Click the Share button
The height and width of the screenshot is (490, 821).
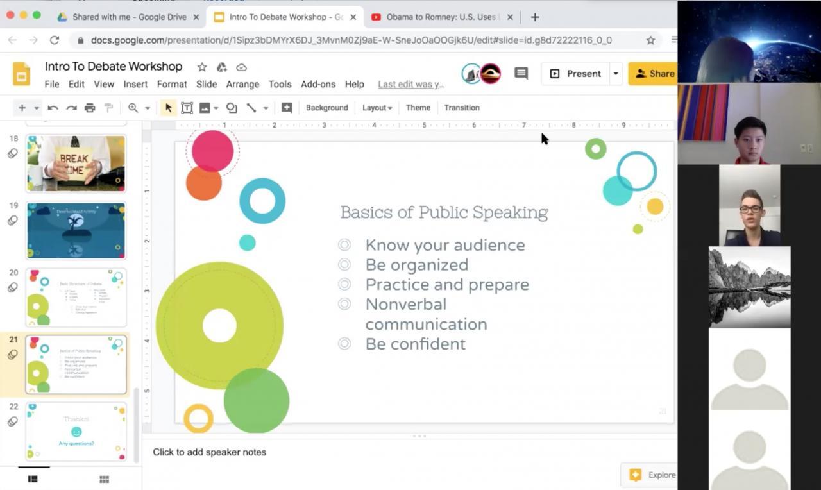click(653, 74)
